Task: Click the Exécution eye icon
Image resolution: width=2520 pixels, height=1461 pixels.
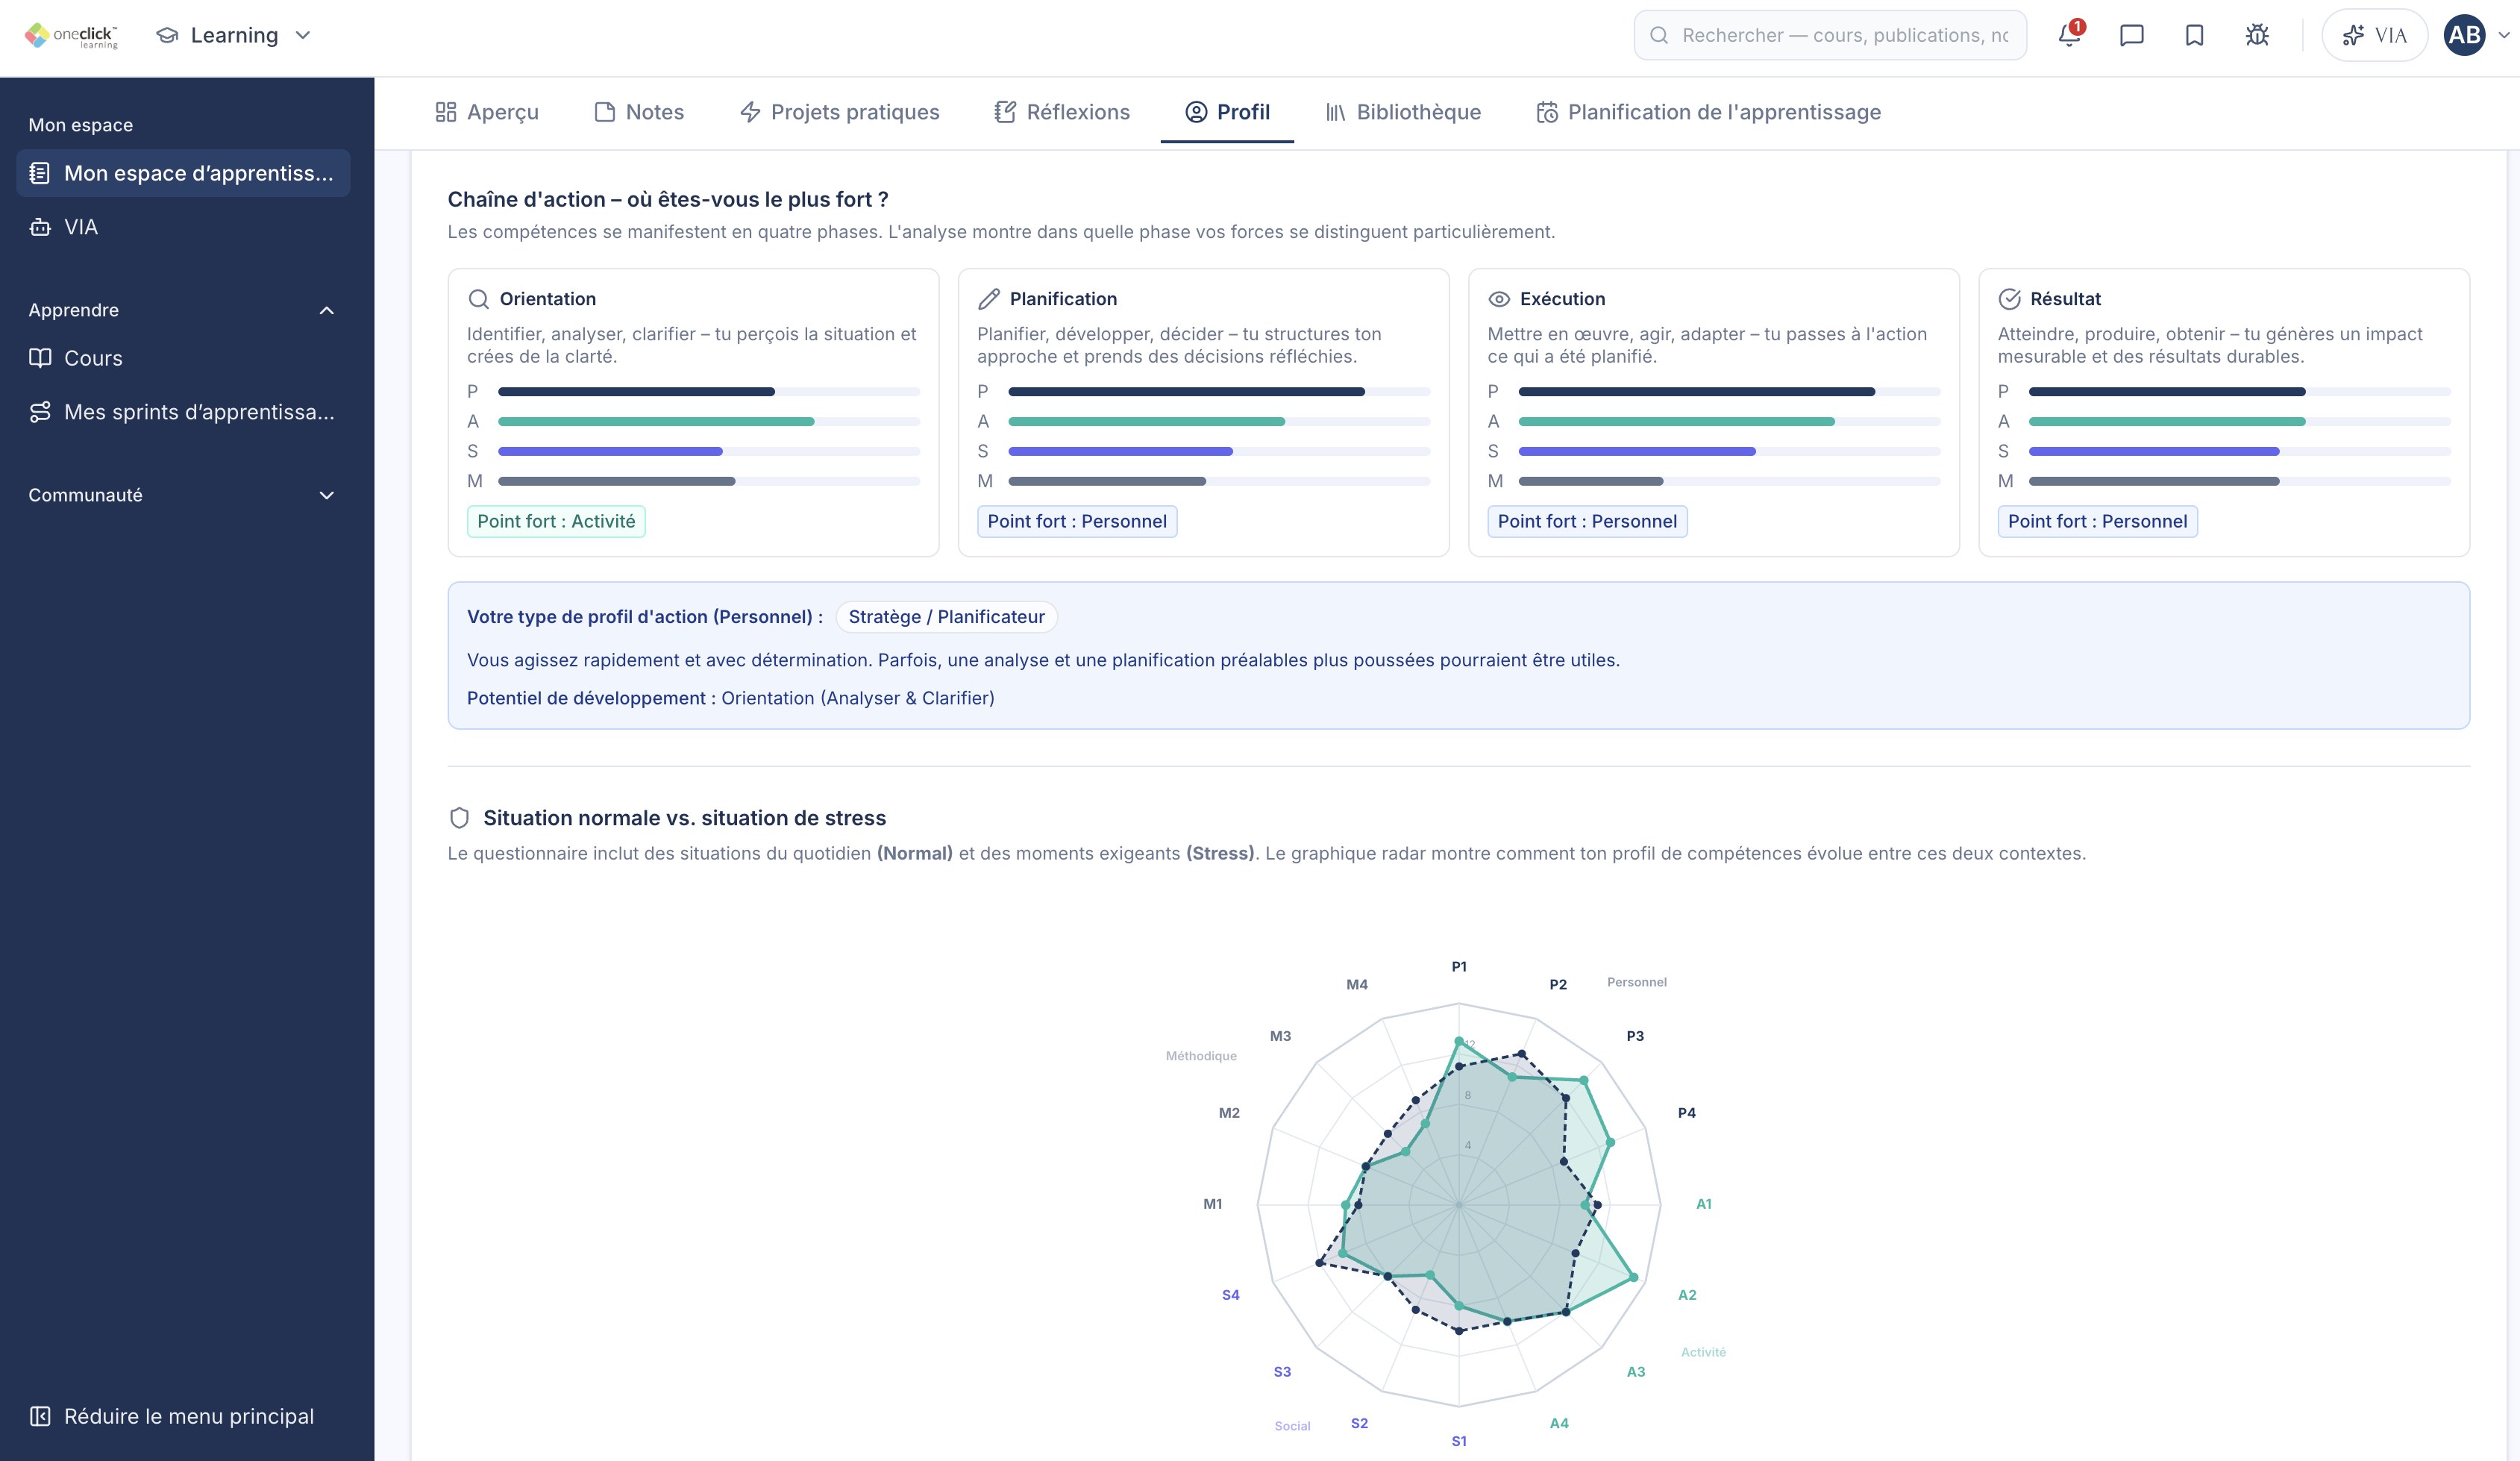Action: (1498, 299)
